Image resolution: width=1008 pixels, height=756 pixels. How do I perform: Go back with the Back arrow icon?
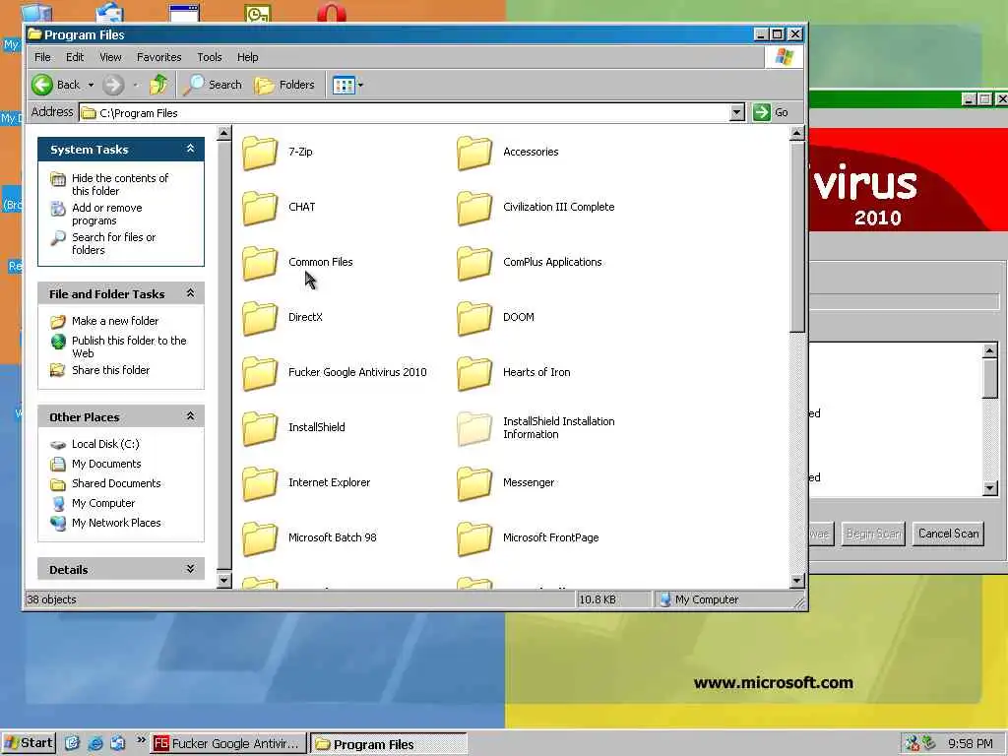42,85
